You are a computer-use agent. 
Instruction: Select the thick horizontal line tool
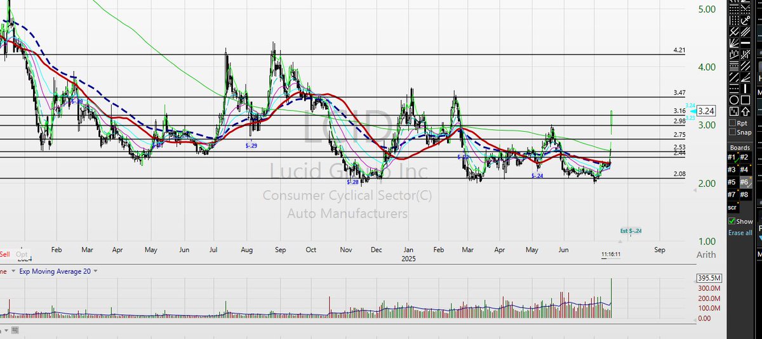coord(745,42)
